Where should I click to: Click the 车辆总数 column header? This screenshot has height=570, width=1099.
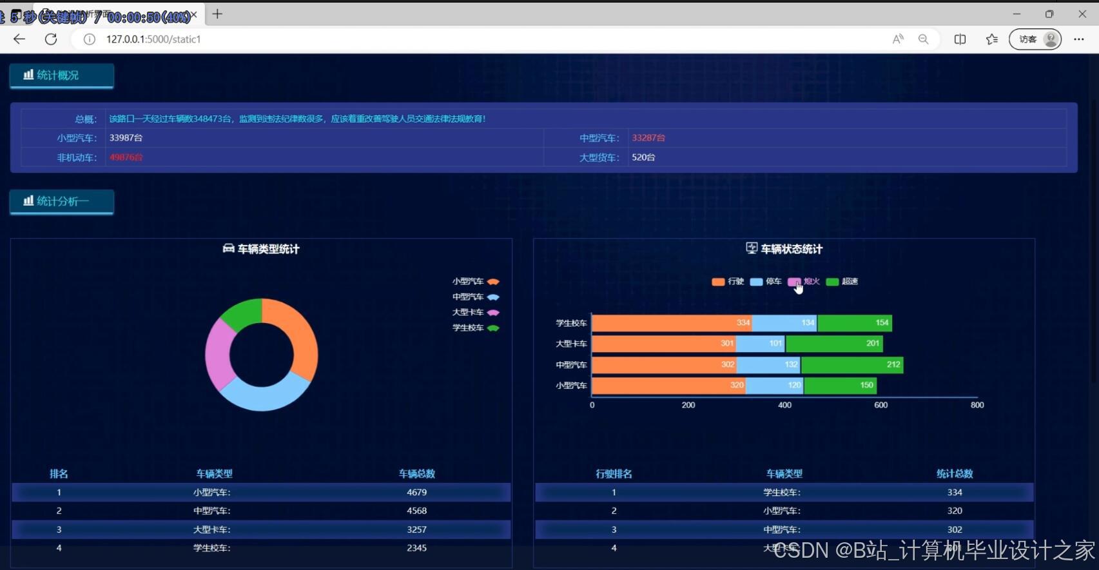[417, 474]
